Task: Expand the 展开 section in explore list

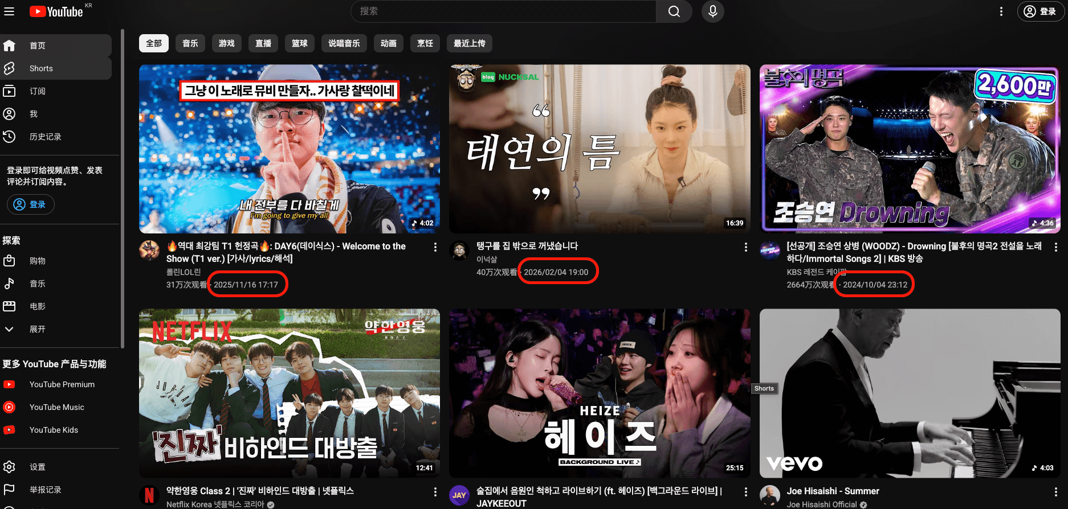Action: tap(37, 329)
